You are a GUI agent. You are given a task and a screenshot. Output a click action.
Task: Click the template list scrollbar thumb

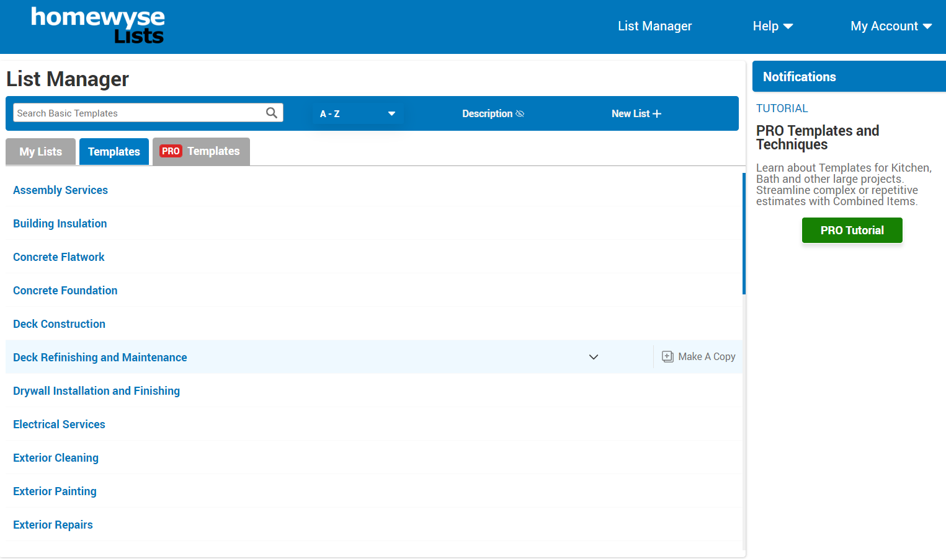pyautogui.click(x=744, y=234)
